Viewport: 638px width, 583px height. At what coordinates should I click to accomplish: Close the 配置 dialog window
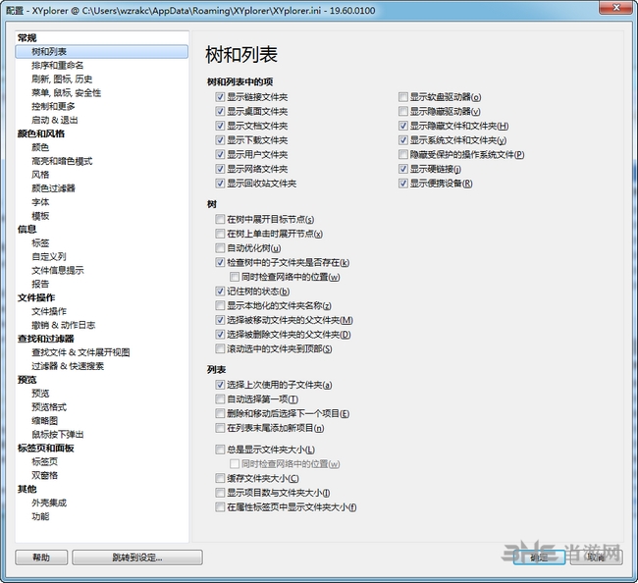click(x=616, y=7)
